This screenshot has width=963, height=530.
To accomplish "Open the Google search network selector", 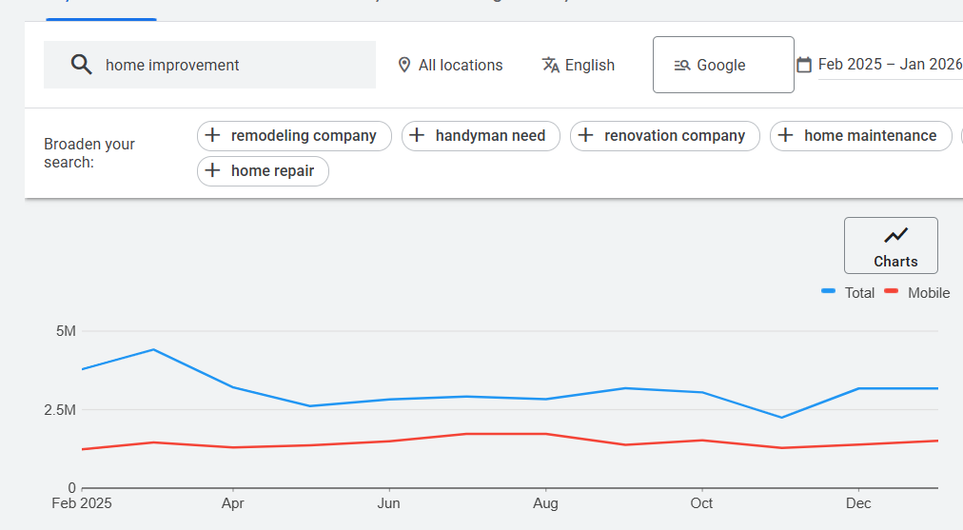I will [x=722, y=65].
